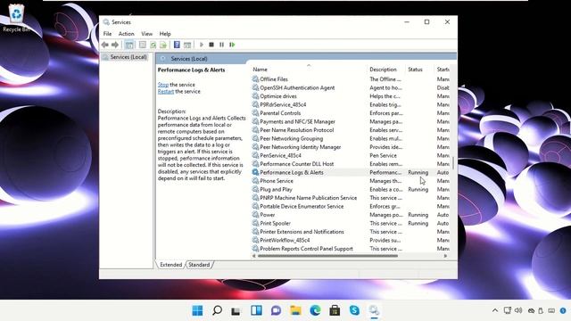Select the PrintWorkflow_485c4 row
Screen dimensions: 571x321
tap(350, 240)
